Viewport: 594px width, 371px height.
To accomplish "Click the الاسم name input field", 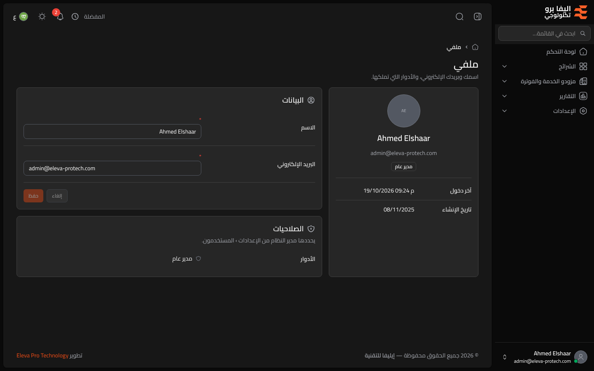I will click(x=112, y=131).
